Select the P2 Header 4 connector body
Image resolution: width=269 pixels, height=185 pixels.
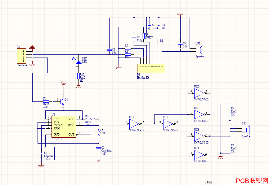pyautogui.click(x=21, y=56)
